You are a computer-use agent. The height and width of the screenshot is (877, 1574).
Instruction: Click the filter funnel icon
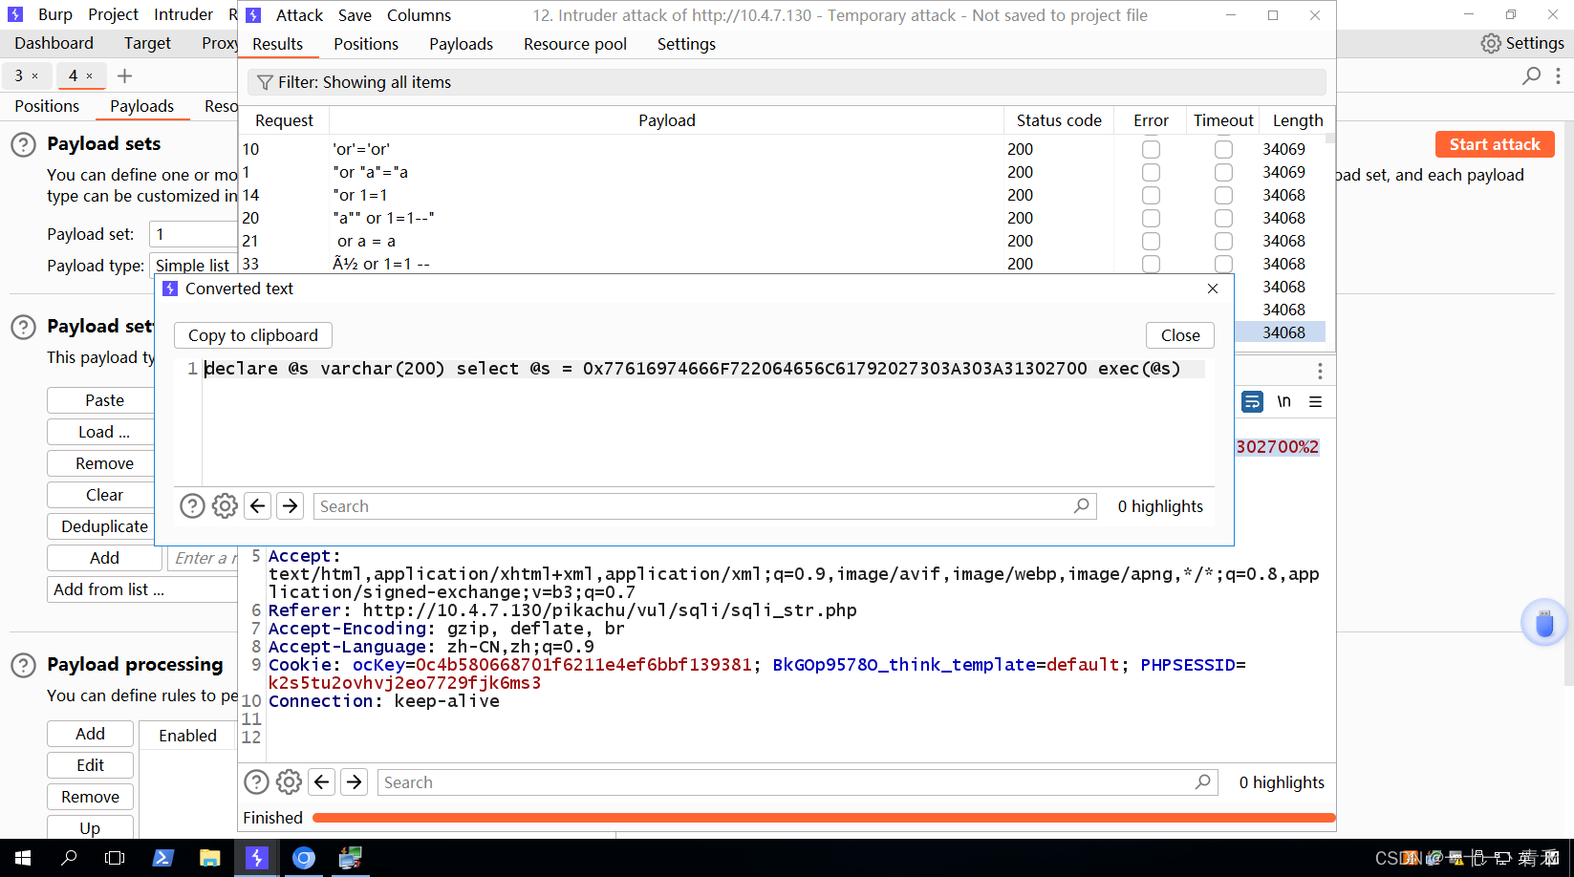tap(265, 82)
